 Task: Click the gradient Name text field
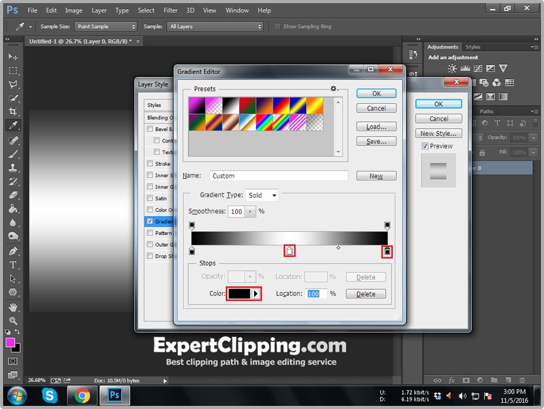[278, 176]
